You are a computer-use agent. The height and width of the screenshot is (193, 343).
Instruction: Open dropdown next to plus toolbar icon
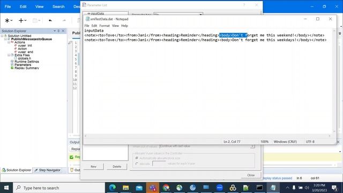(x=25, y=20)
